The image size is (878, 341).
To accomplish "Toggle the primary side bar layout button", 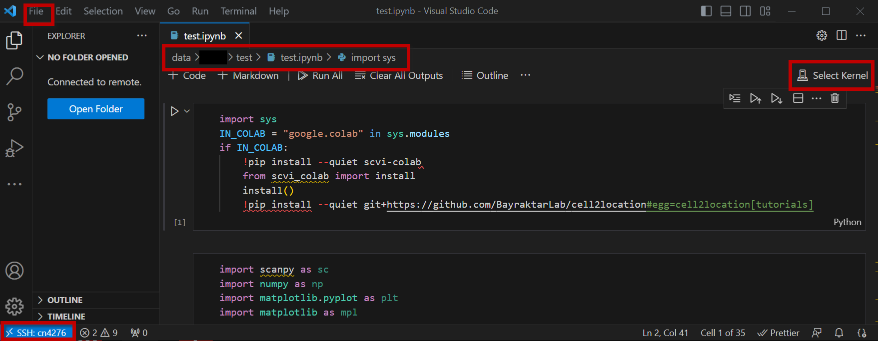I will (706, 11).
